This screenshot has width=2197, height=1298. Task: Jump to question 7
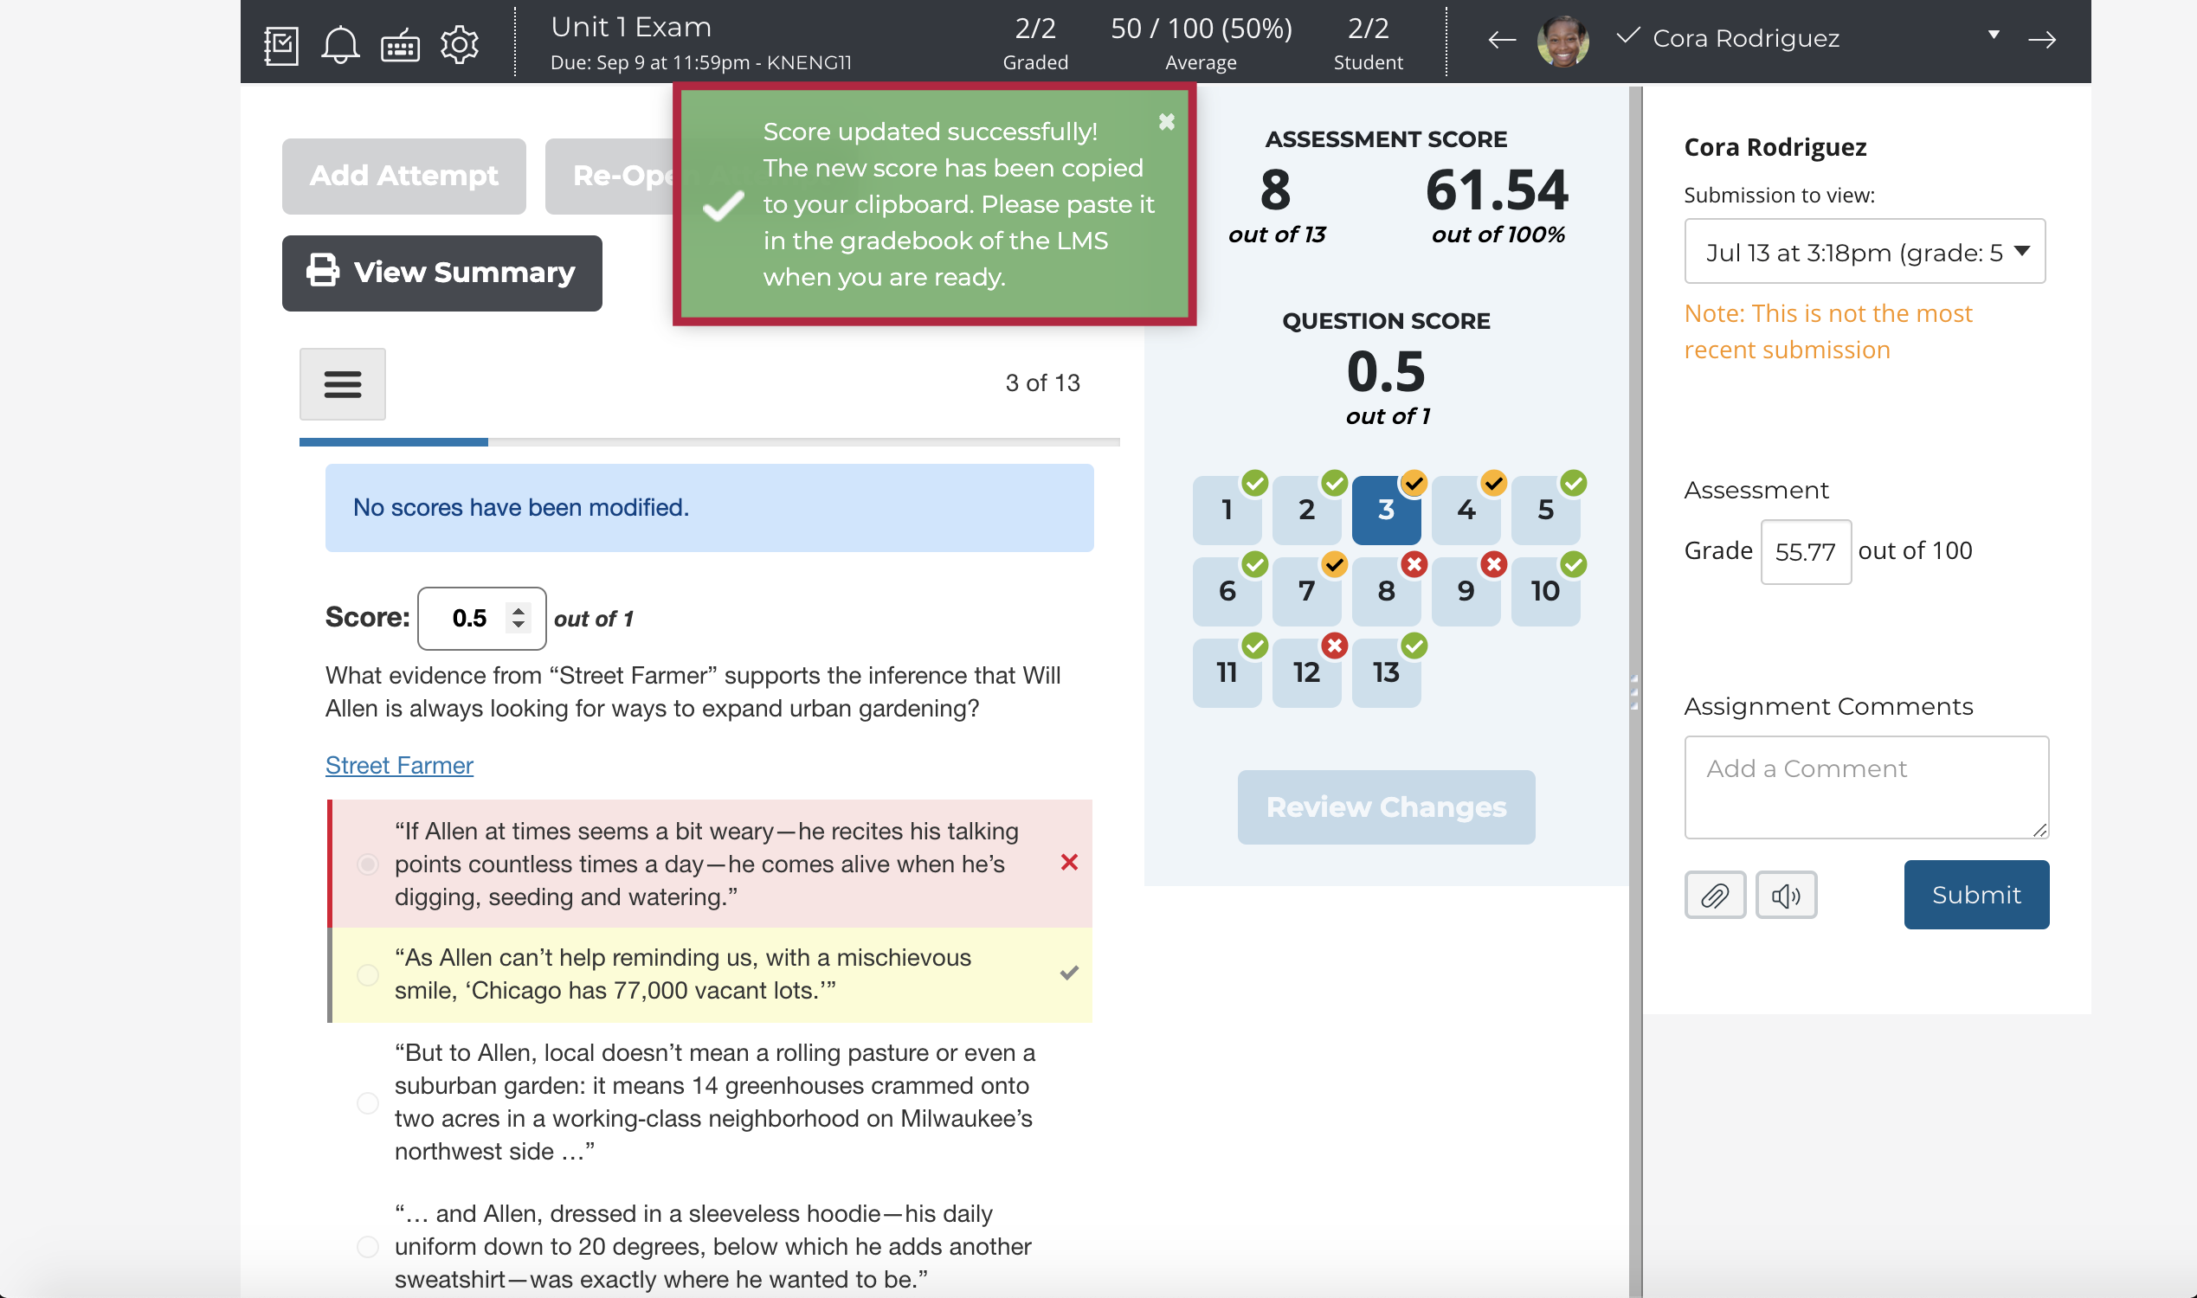1306,591
